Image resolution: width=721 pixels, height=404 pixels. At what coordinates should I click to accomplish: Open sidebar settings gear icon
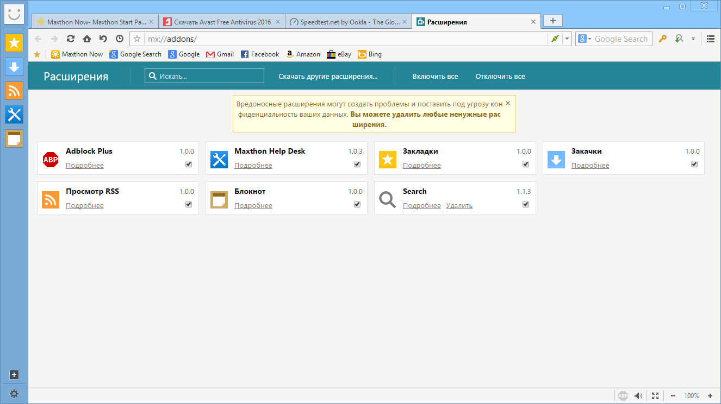point(14,394)
